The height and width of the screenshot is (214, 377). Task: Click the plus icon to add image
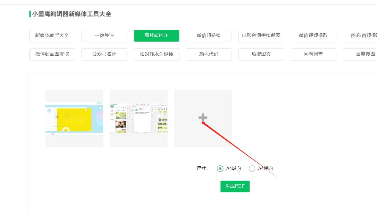[x=203, y=118]
